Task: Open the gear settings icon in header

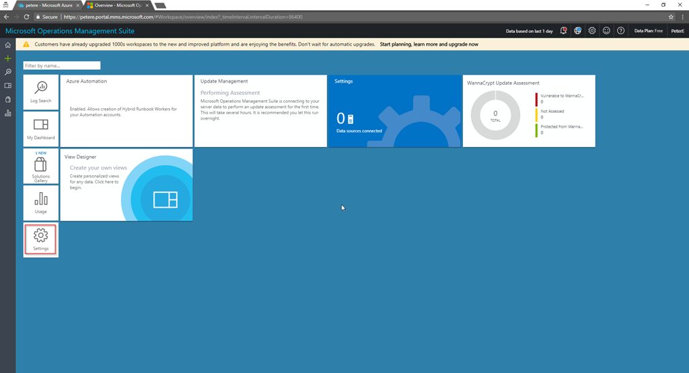Action: [x=591, y=31]
